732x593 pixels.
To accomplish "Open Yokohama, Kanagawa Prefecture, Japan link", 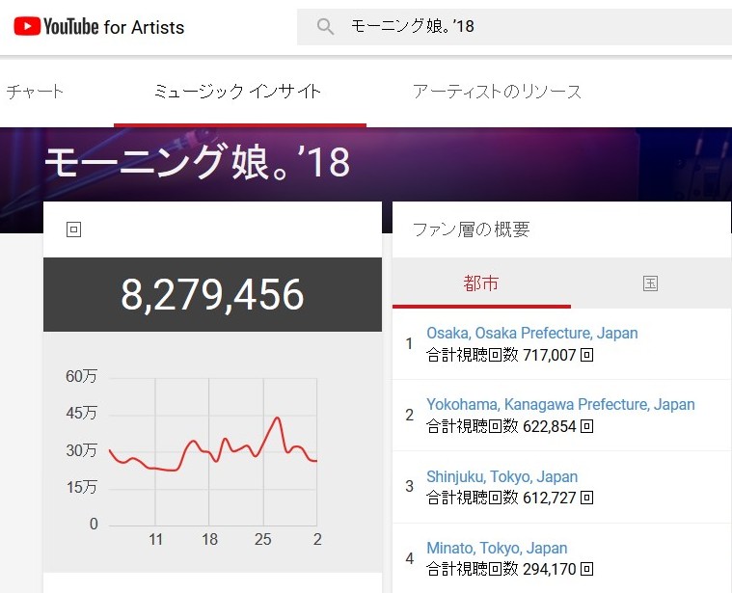I will pos(560,405).
